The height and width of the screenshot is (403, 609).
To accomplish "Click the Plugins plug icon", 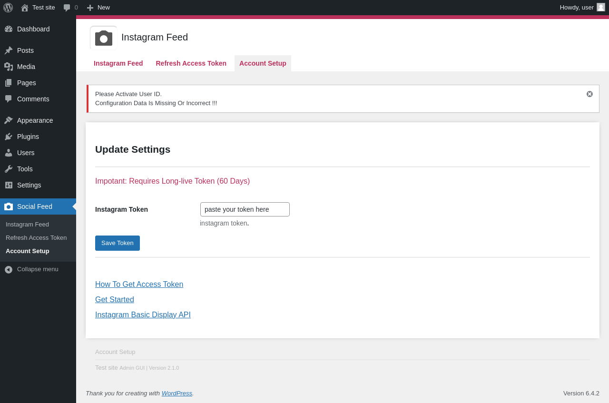I will click(9, 137).
